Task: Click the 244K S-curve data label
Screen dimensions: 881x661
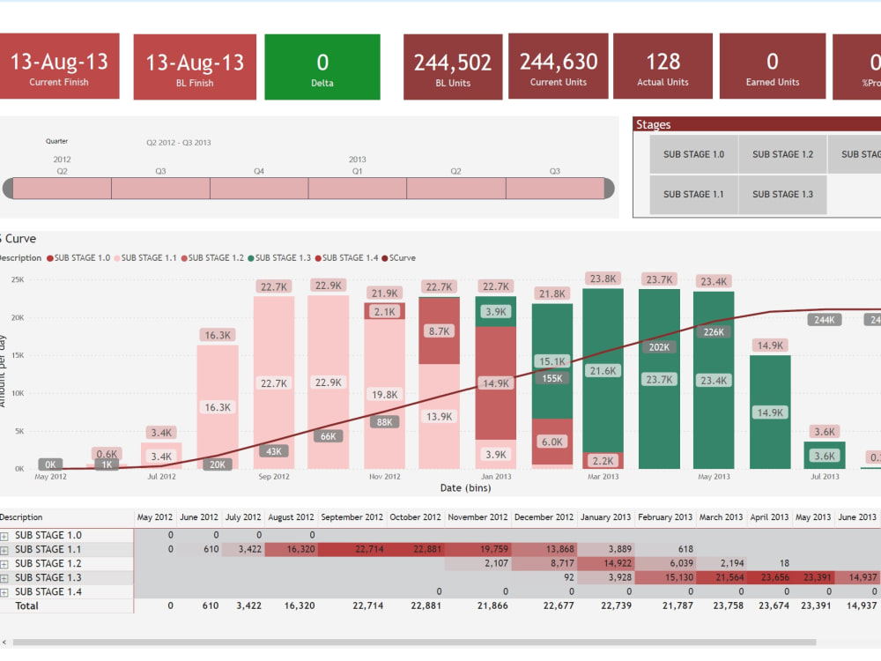Action: pos(825,320)
